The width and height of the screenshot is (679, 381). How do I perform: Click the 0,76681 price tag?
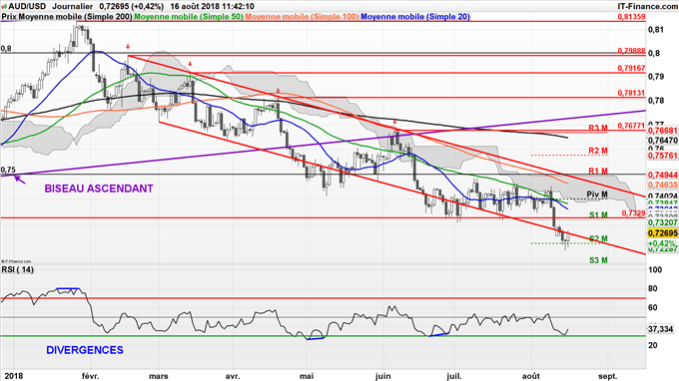click(663, 131)
